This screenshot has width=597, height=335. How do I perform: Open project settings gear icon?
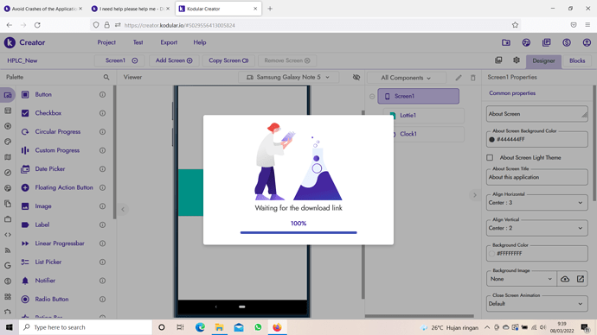[517, 60]
